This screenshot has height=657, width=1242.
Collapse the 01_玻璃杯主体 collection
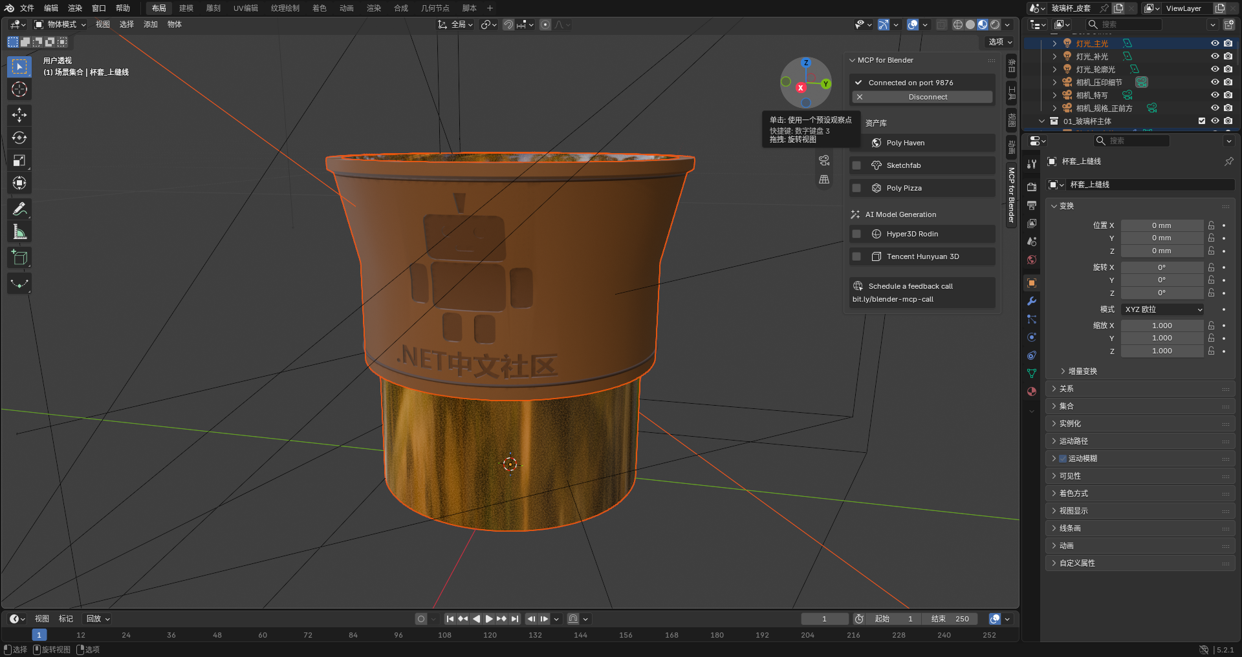pos(1041,121)
